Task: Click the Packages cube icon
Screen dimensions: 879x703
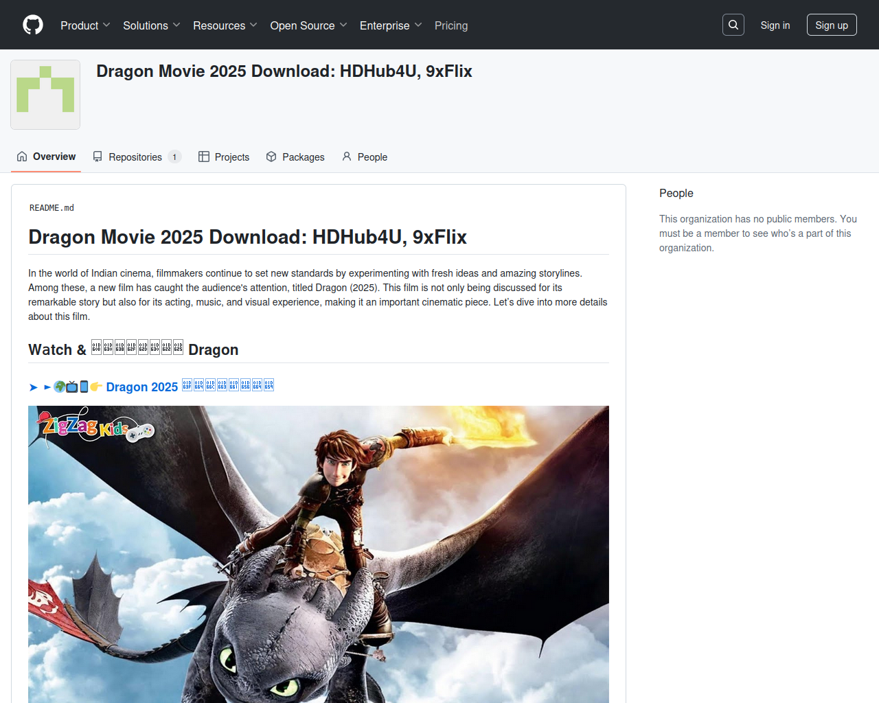Action: tap(271, 157)
